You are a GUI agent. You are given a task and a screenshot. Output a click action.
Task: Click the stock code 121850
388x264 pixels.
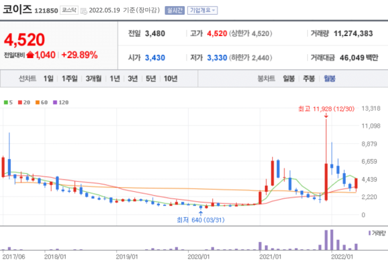(x=46, y=11)
